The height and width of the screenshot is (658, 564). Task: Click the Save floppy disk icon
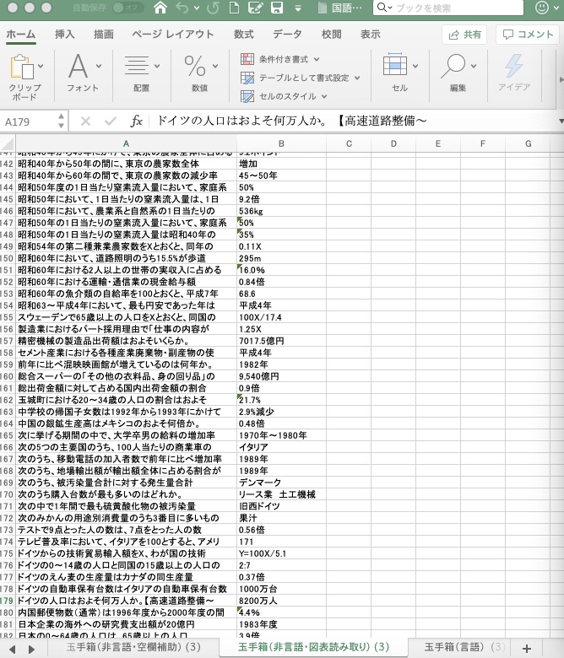277,8
